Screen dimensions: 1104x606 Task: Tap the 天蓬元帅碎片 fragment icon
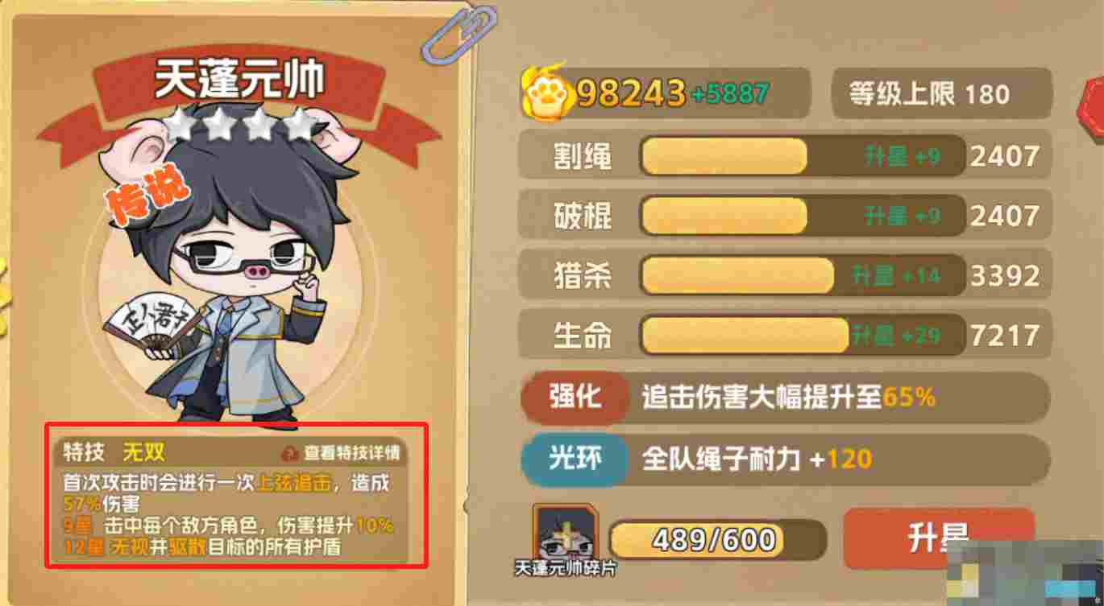coord(565,532)
